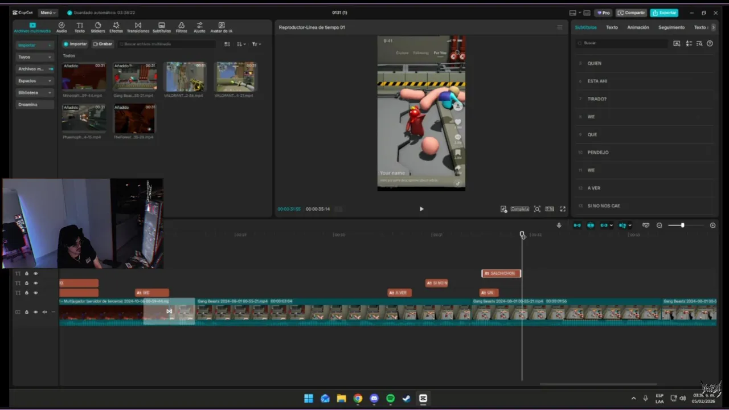Click the timeline horizontal scrollbar
The image size is (729, 410).
point(598,384)
